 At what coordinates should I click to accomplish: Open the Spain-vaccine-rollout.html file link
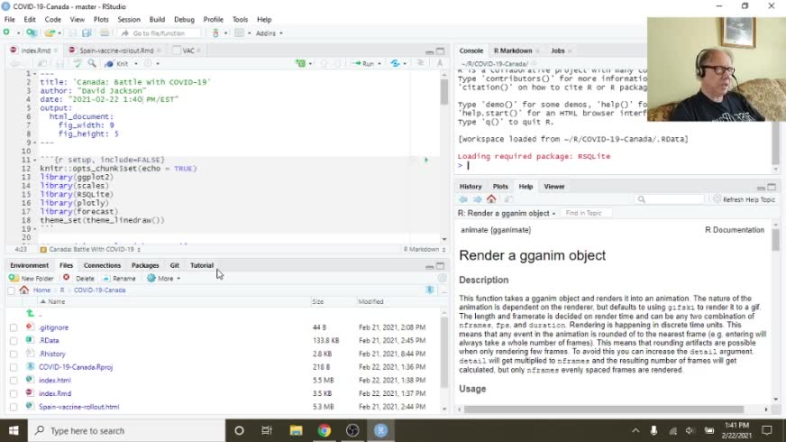[78, 407]
